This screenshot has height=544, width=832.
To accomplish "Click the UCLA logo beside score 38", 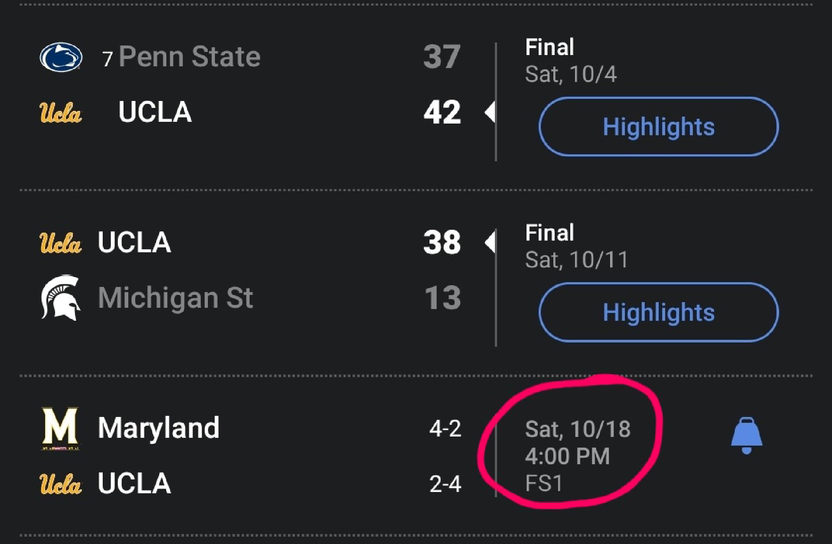I will [x=61, y=242].
